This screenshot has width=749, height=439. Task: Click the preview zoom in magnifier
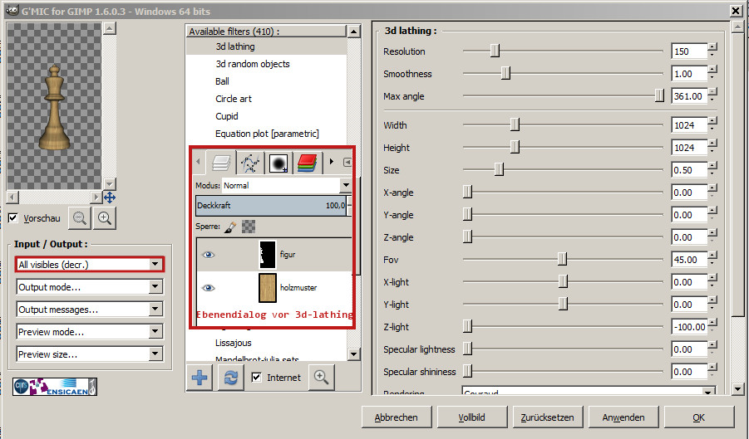pos(105,218)
